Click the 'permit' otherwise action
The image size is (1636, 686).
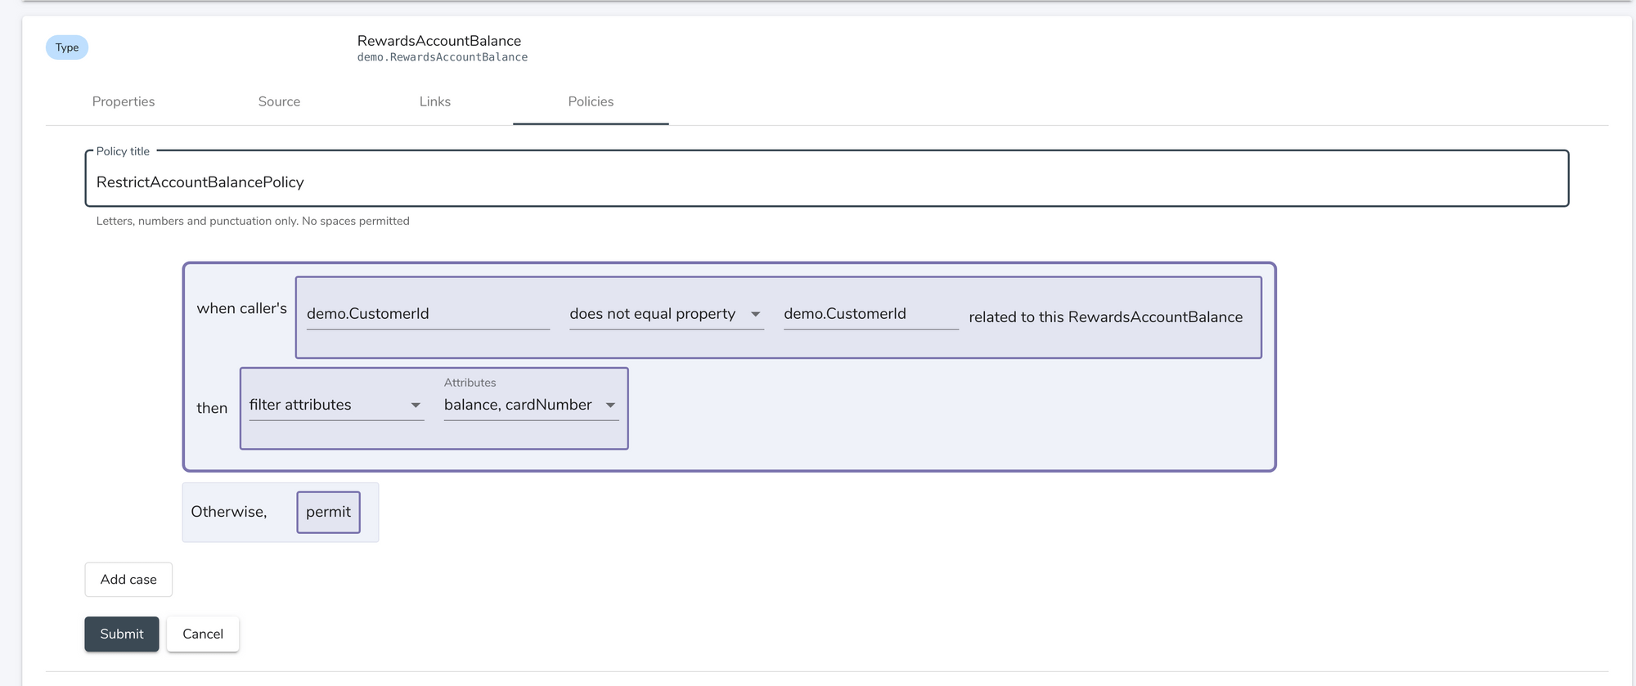(x=328, y=512)
